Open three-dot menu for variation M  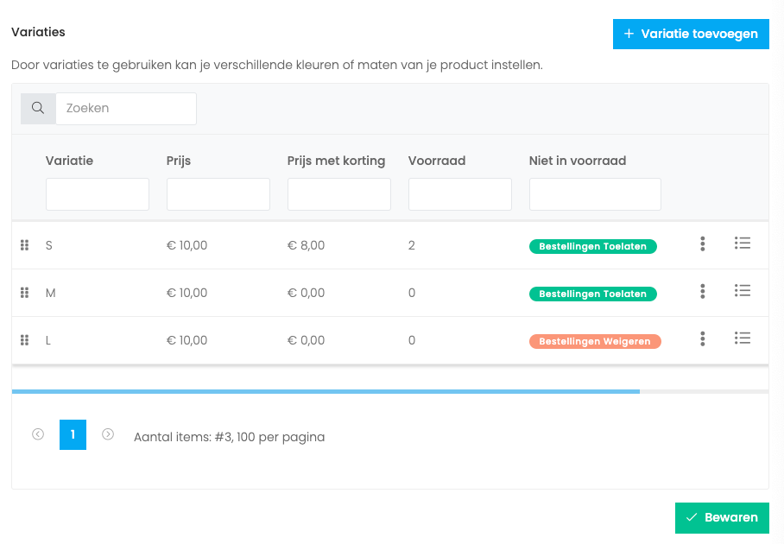pos(703,291)
